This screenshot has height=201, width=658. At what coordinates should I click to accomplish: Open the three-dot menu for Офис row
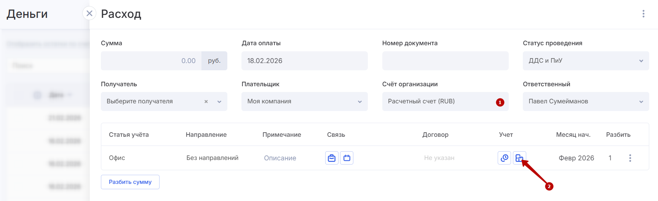pos(630,158)
